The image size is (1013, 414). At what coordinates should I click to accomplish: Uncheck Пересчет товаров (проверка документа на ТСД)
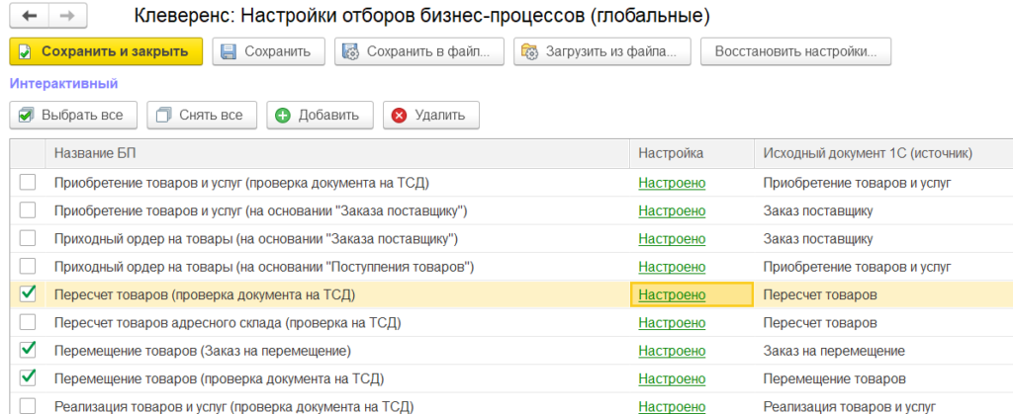point(28,293)
